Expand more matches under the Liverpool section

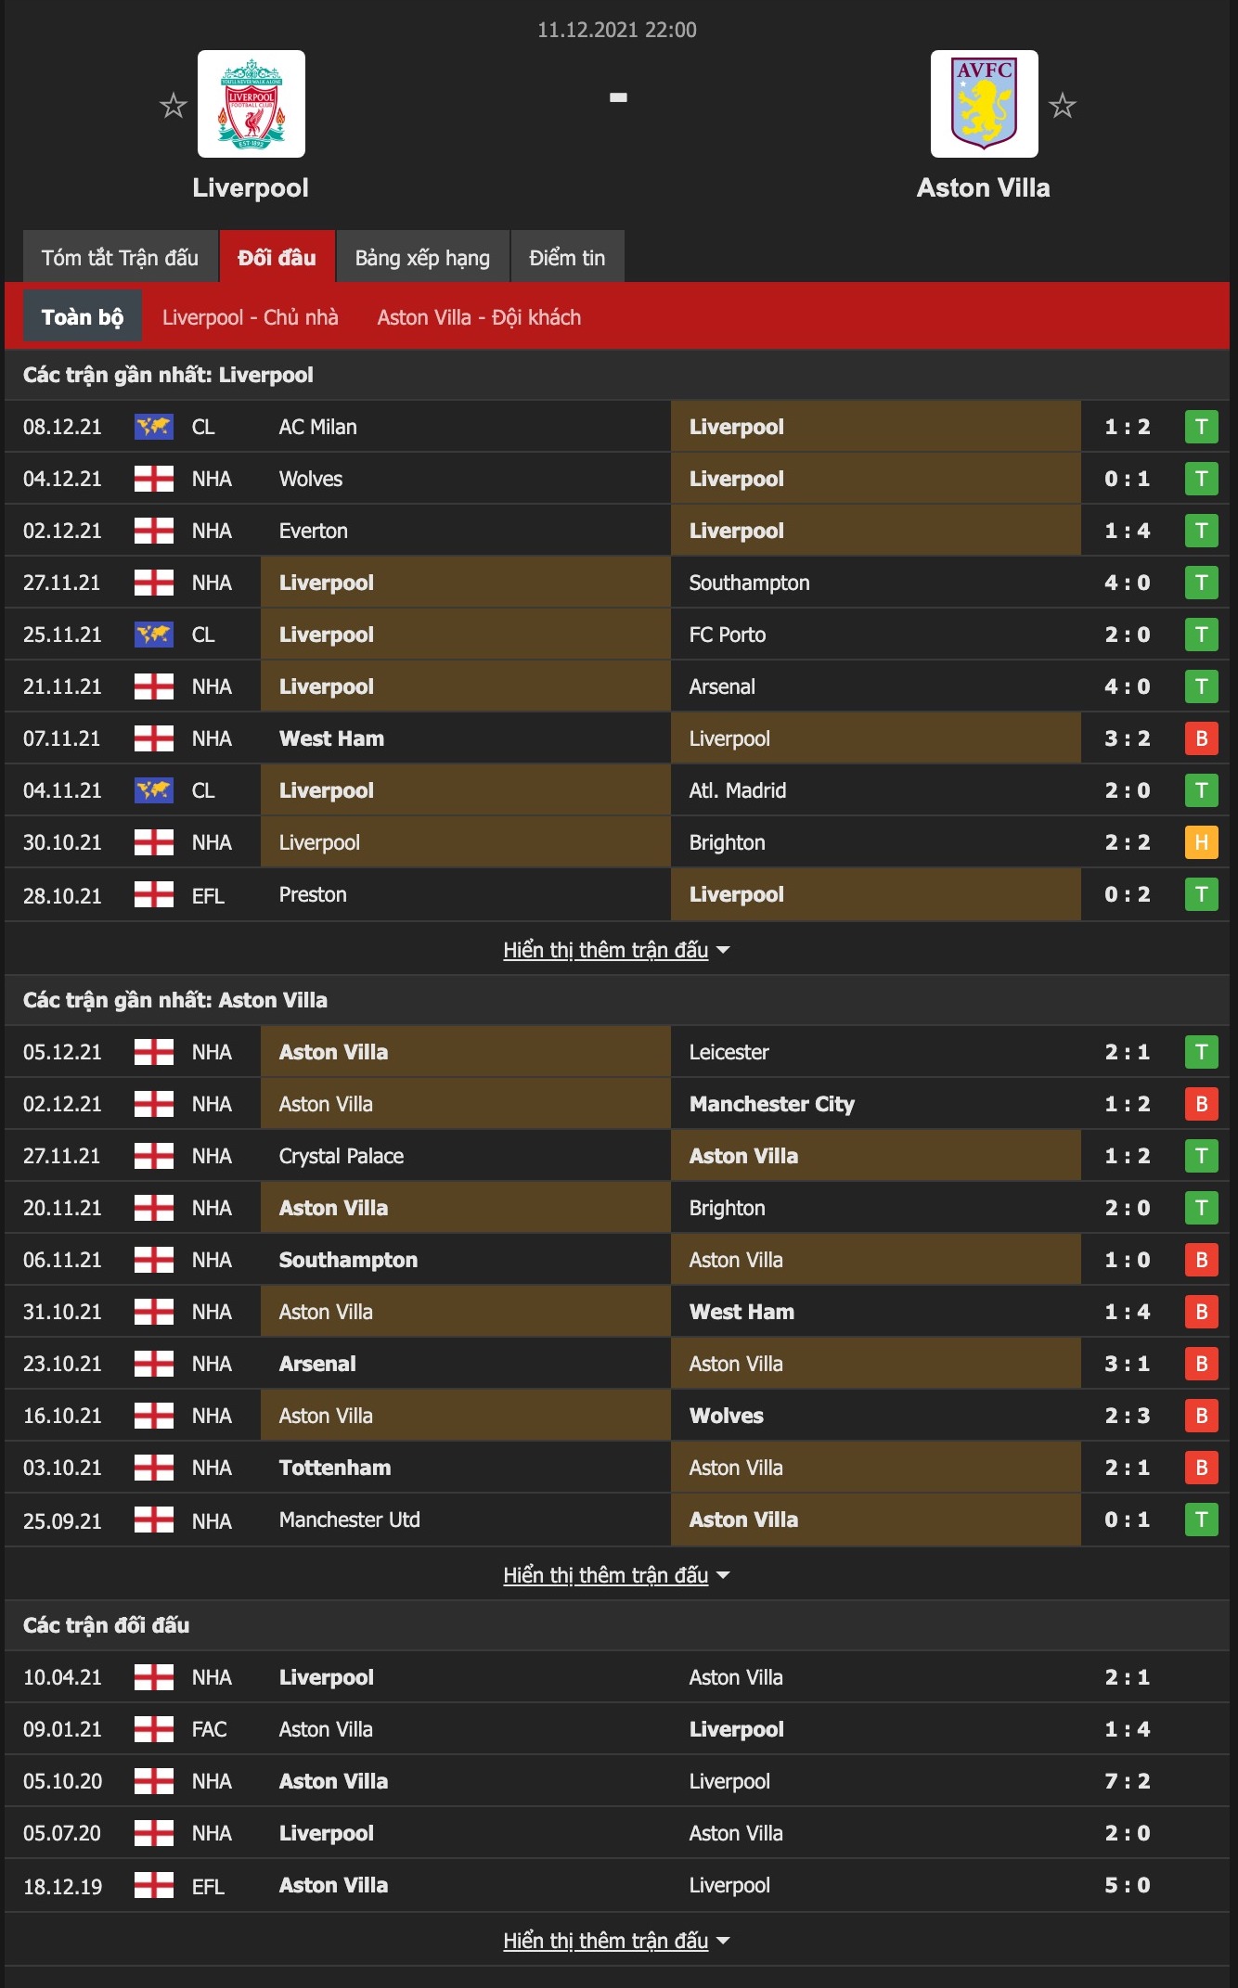616,950
